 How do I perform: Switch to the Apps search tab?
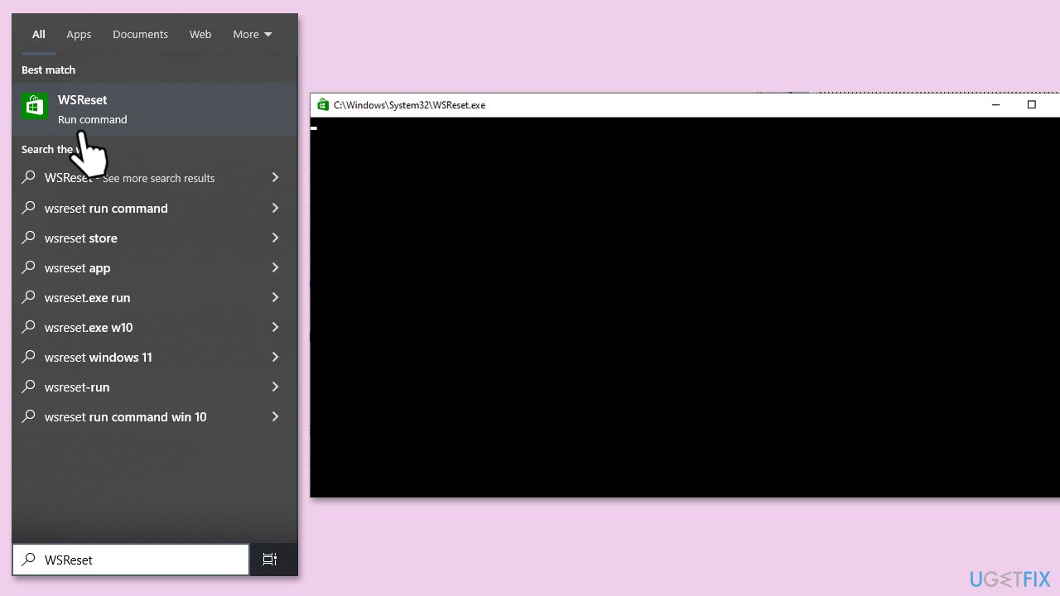79,34
